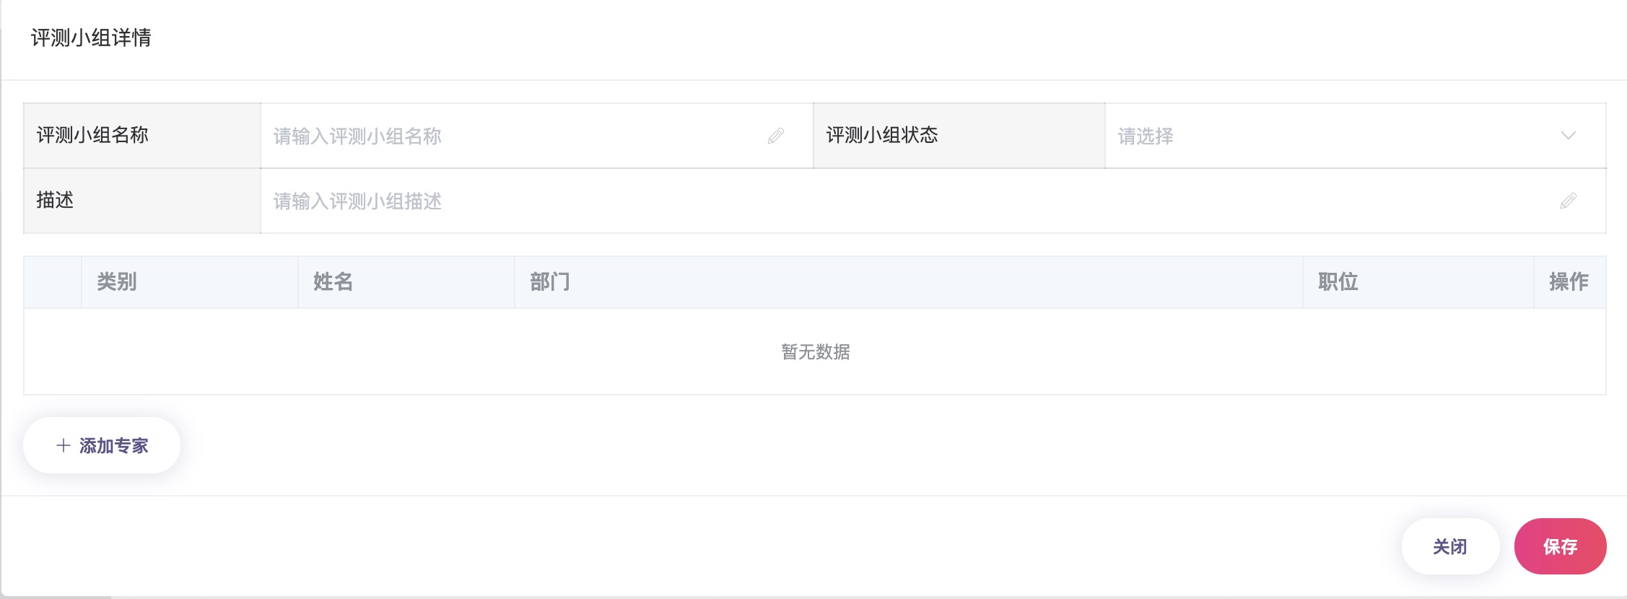Focus the 请输入评测小组描述 input field
1627x599 pixels.
902,201
